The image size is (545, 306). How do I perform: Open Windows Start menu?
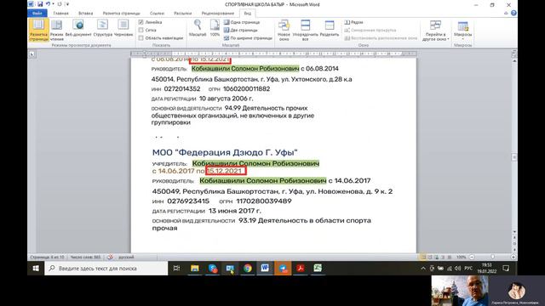pos(36,269)
